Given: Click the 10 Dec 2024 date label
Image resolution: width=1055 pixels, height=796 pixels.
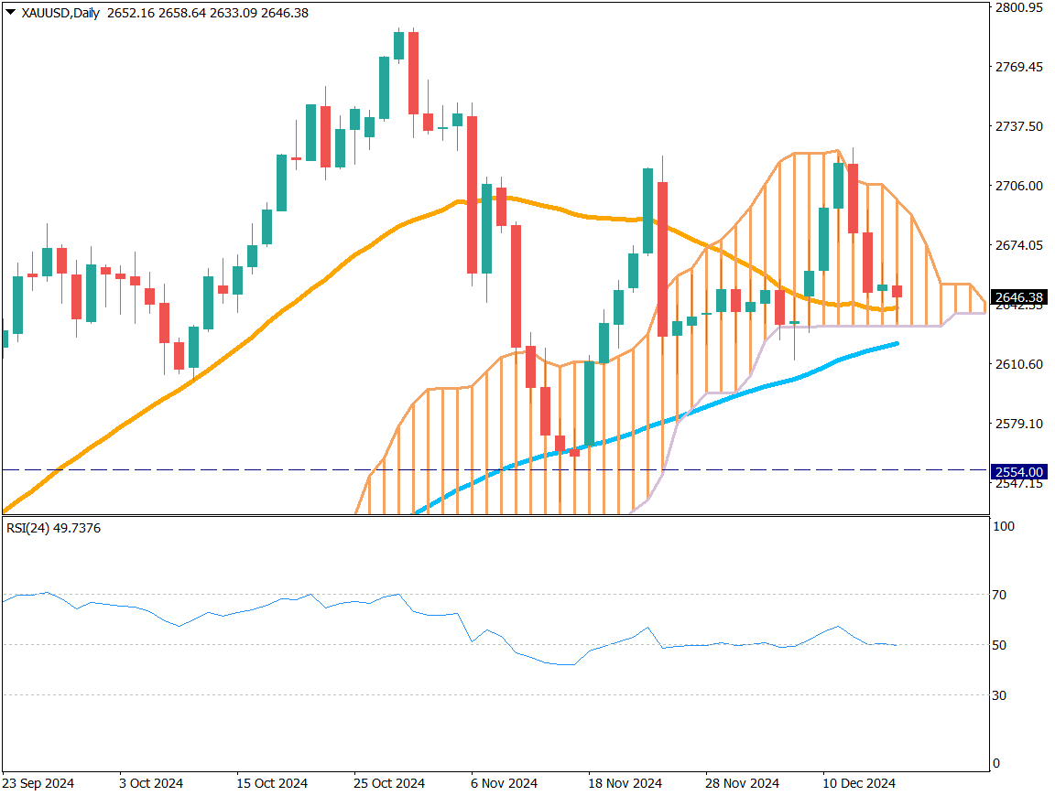Looking at the screenshot, I should tap(858, 783).
